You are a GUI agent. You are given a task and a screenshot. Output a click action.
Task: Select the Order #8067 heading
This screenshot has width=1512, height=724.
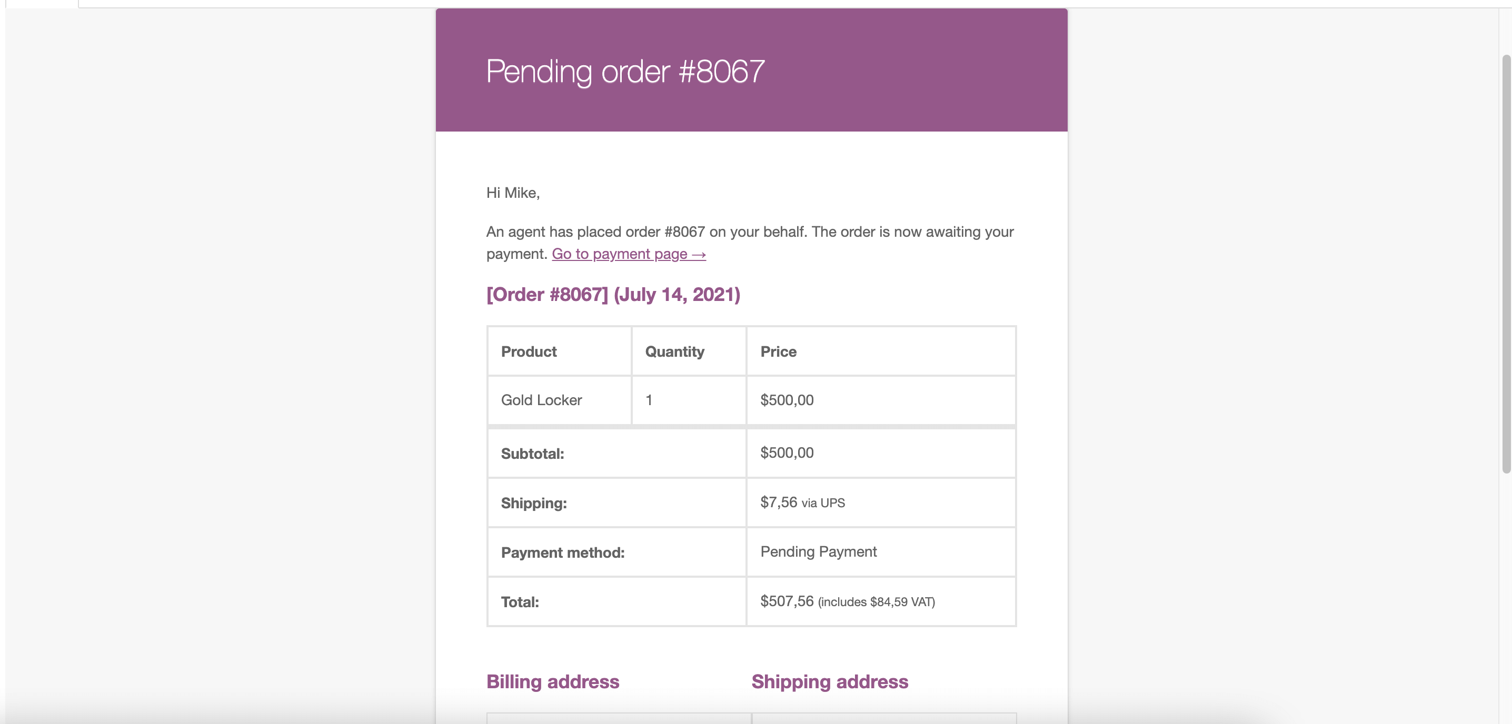pyautogui.click(x=546, y=295)
